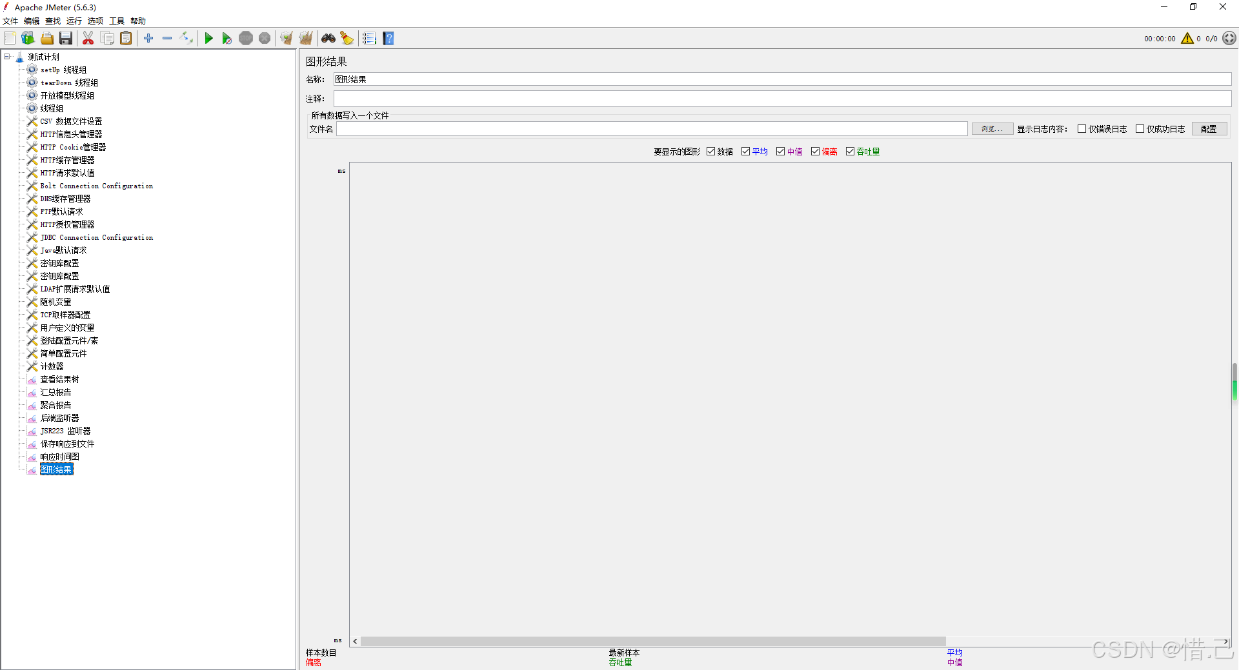Clear all results with double broom icon
Viewport: 1239px width, 670px height.
coord(306,39)
